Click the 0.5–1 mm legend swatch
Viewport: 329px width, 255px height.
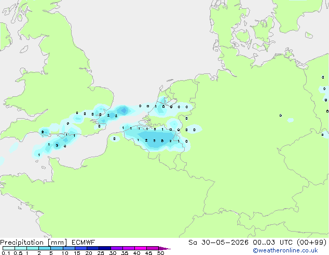21,248
